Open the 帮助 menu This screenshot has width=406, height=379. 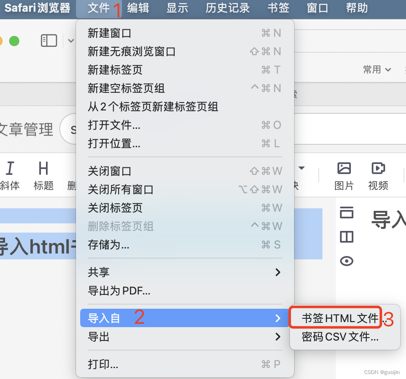click(357, 8)
